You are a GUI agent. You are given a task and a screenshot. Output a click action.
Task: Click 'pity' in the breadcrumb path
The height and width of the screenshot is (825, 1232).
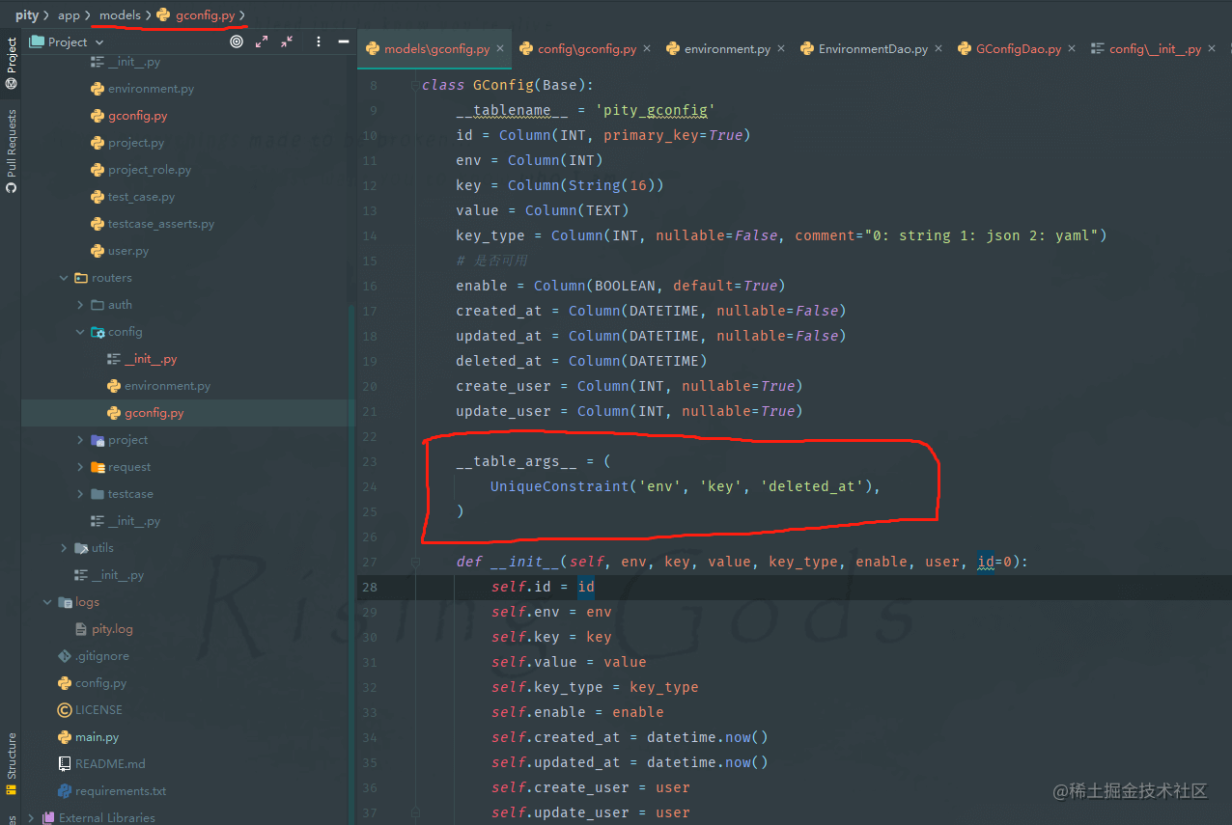coord(27,15)
